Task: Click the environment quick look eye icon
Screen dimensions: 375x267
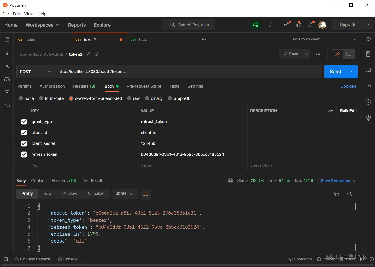Action: pyautogui.click(x=368, y=39)
